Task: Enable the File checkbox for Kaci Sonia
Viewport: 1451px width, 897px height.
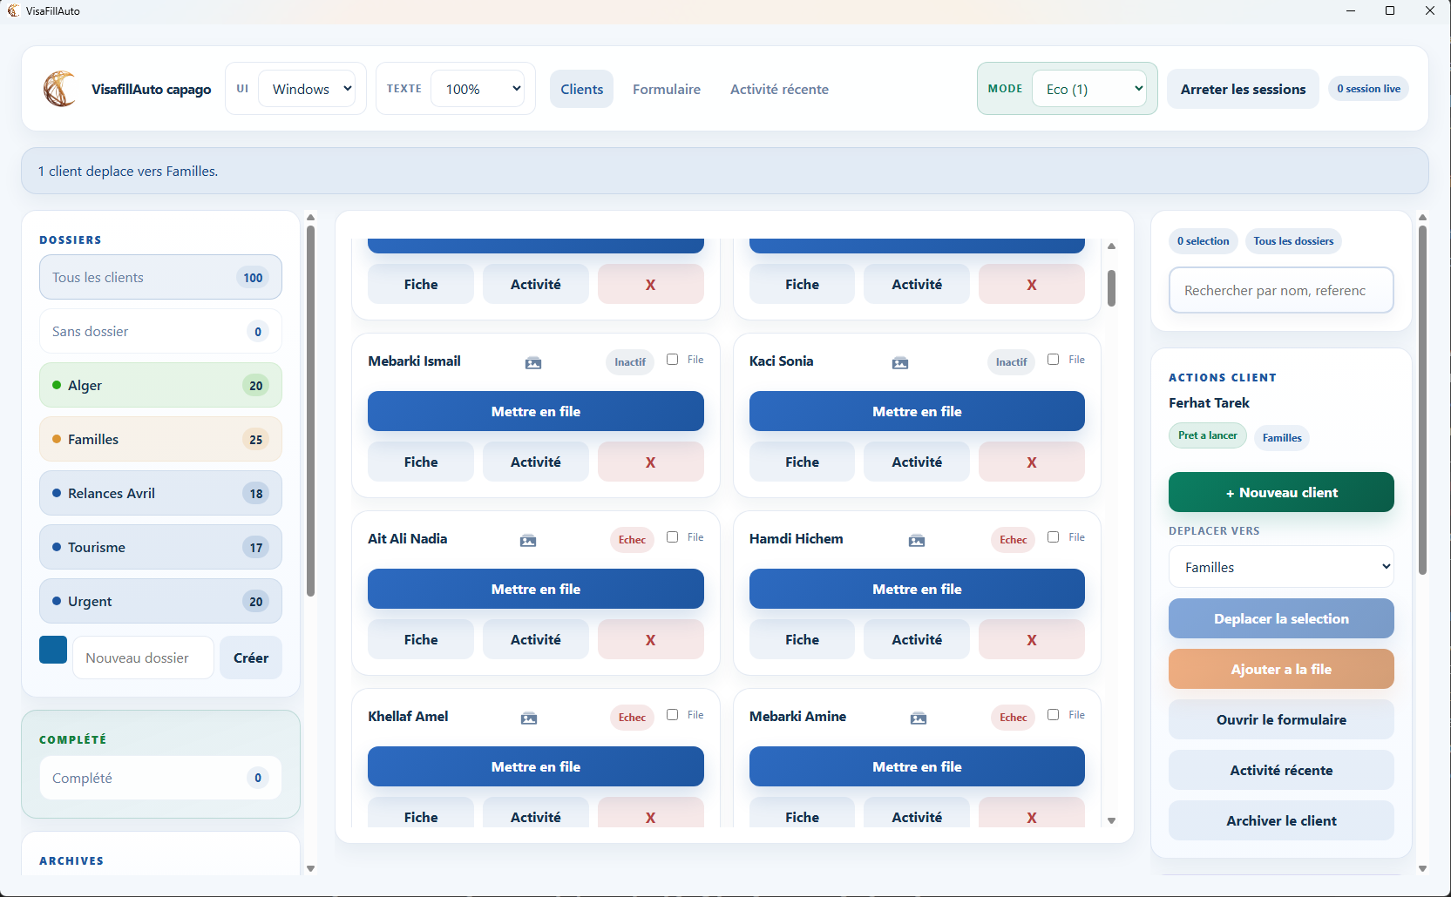Action: (1053, 359)
